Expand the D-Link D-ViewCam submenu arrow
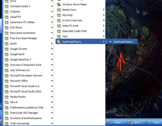 pos(104,20)
